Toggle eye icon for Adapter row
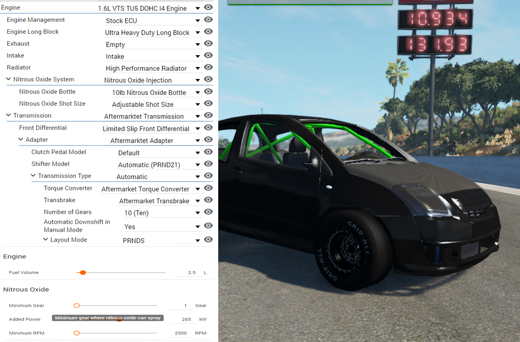The width and height of the screenshot is (520, 342). point(208,140)
